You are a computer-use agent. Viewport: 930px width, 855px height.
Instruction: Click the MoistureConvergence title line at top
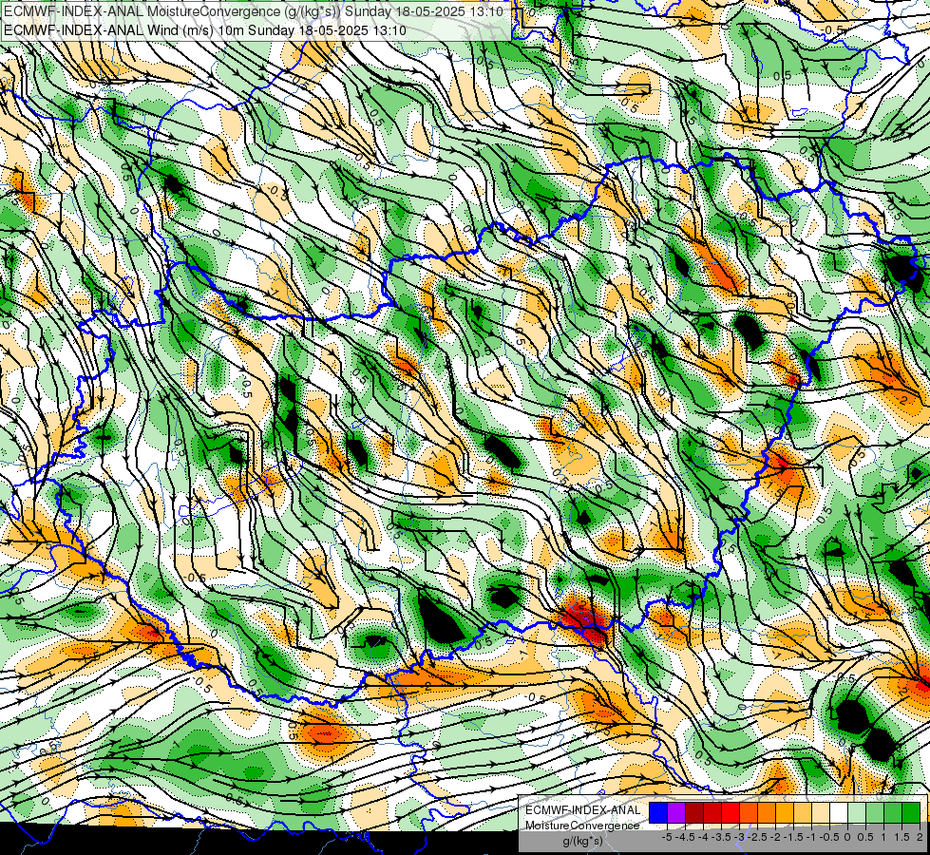click(x=254, y=11)
